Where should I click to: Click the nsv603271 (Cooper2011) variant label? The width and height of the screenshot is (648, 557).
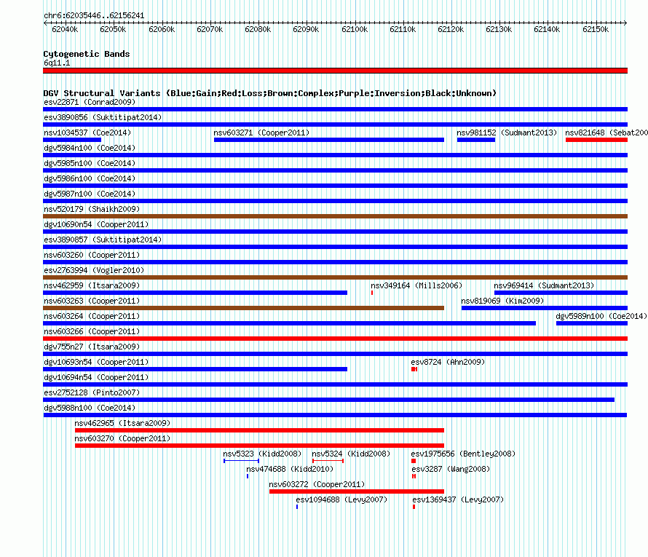[261, 133]
